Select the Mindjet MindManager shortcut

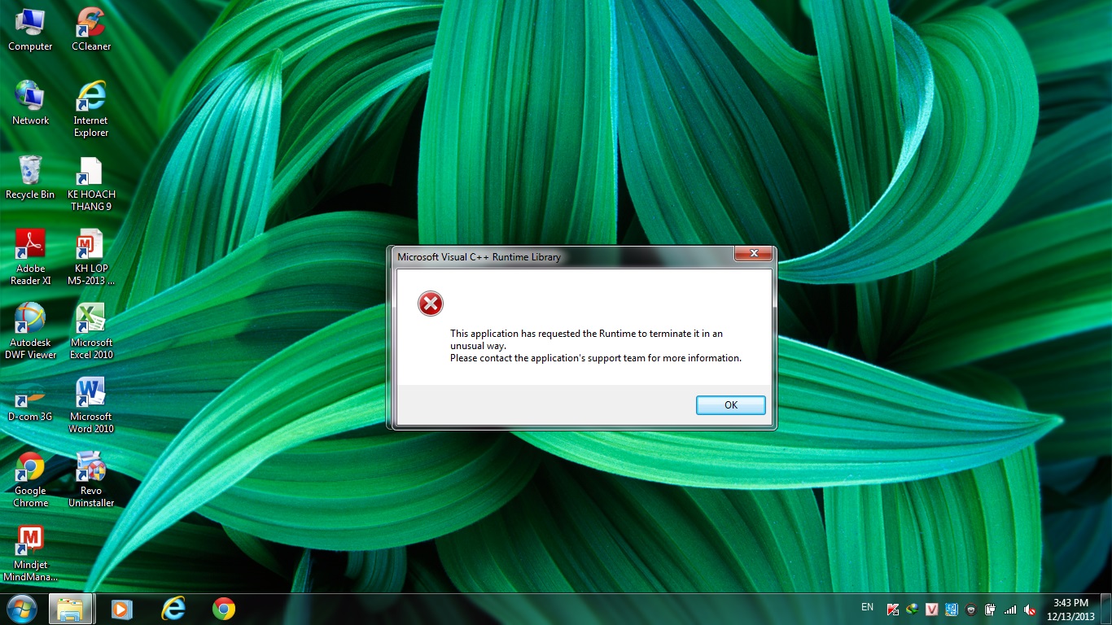coord(30,553)
